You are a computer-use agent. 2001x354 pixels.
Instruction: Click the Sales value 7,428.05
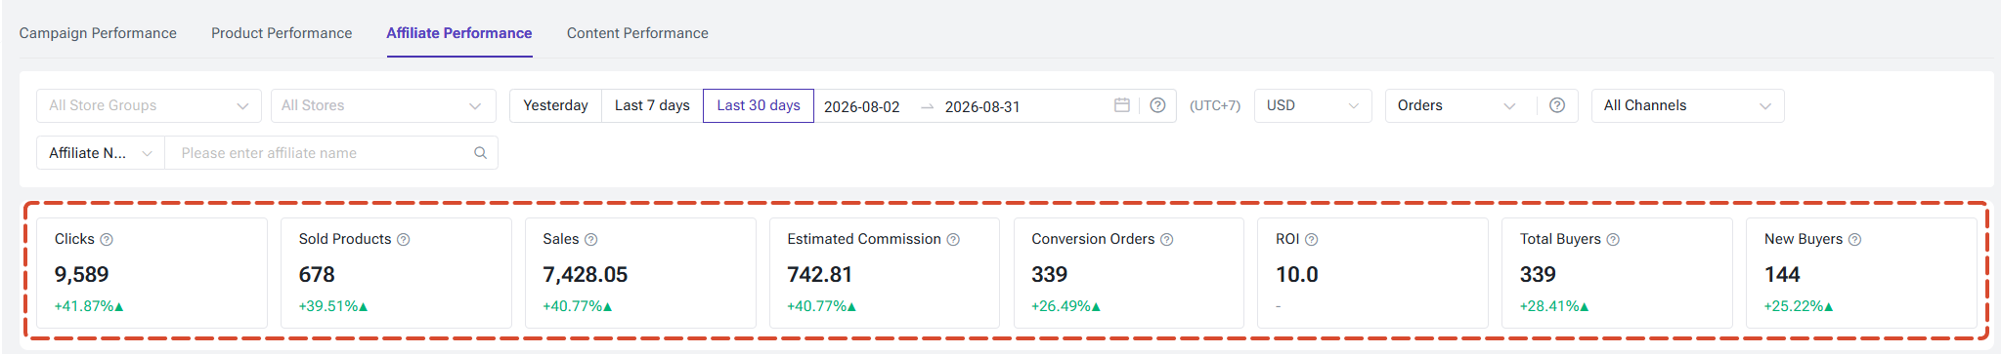point(586,275)
